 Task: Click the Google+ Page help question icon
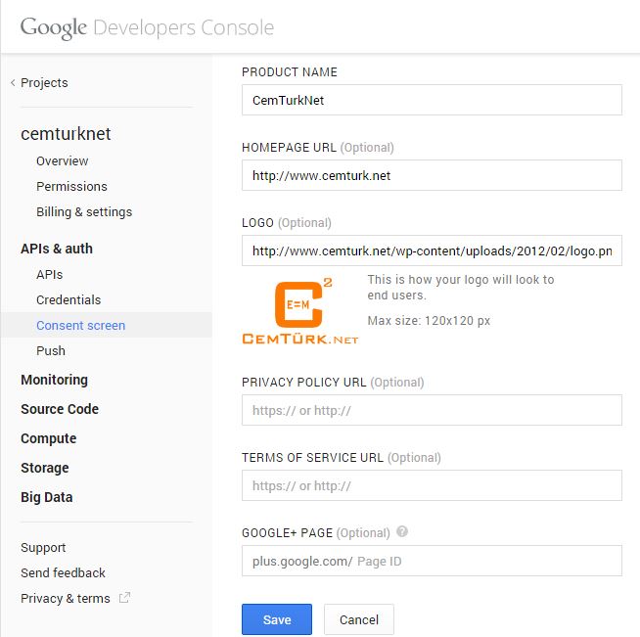(x=402, y=531)
